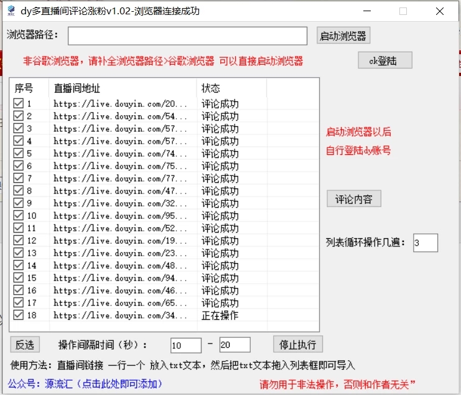Open the 评论内容 dialog button

coord(353,200)
